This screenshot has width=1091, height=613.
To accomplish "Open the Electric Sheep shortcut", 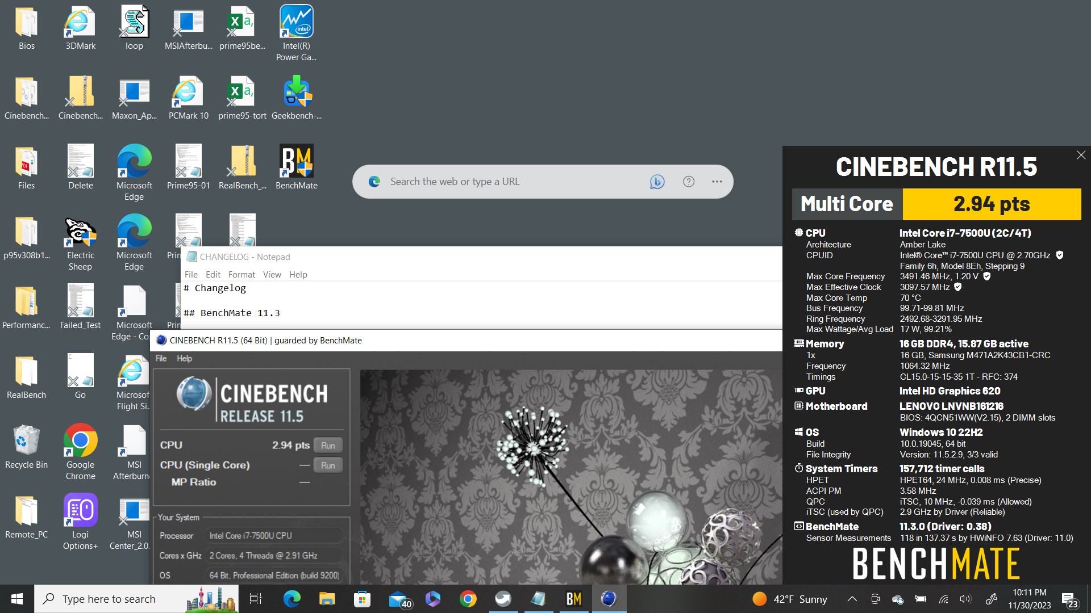I will click(80, 243).
